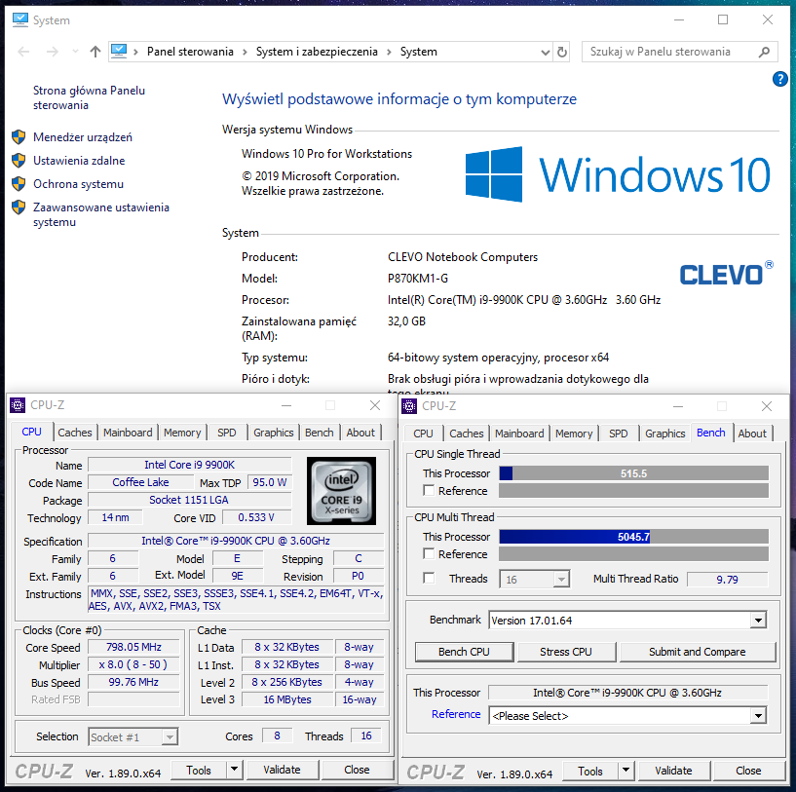Click Validate button in left CPU-Z
The image size is (796, 792).
(x=282, y=770)
